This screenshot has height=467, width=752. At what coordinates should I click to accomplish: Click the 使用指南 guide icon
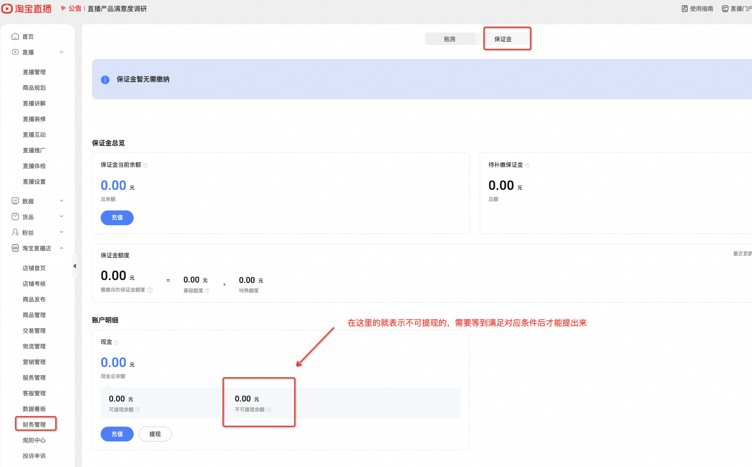(685, 9)
